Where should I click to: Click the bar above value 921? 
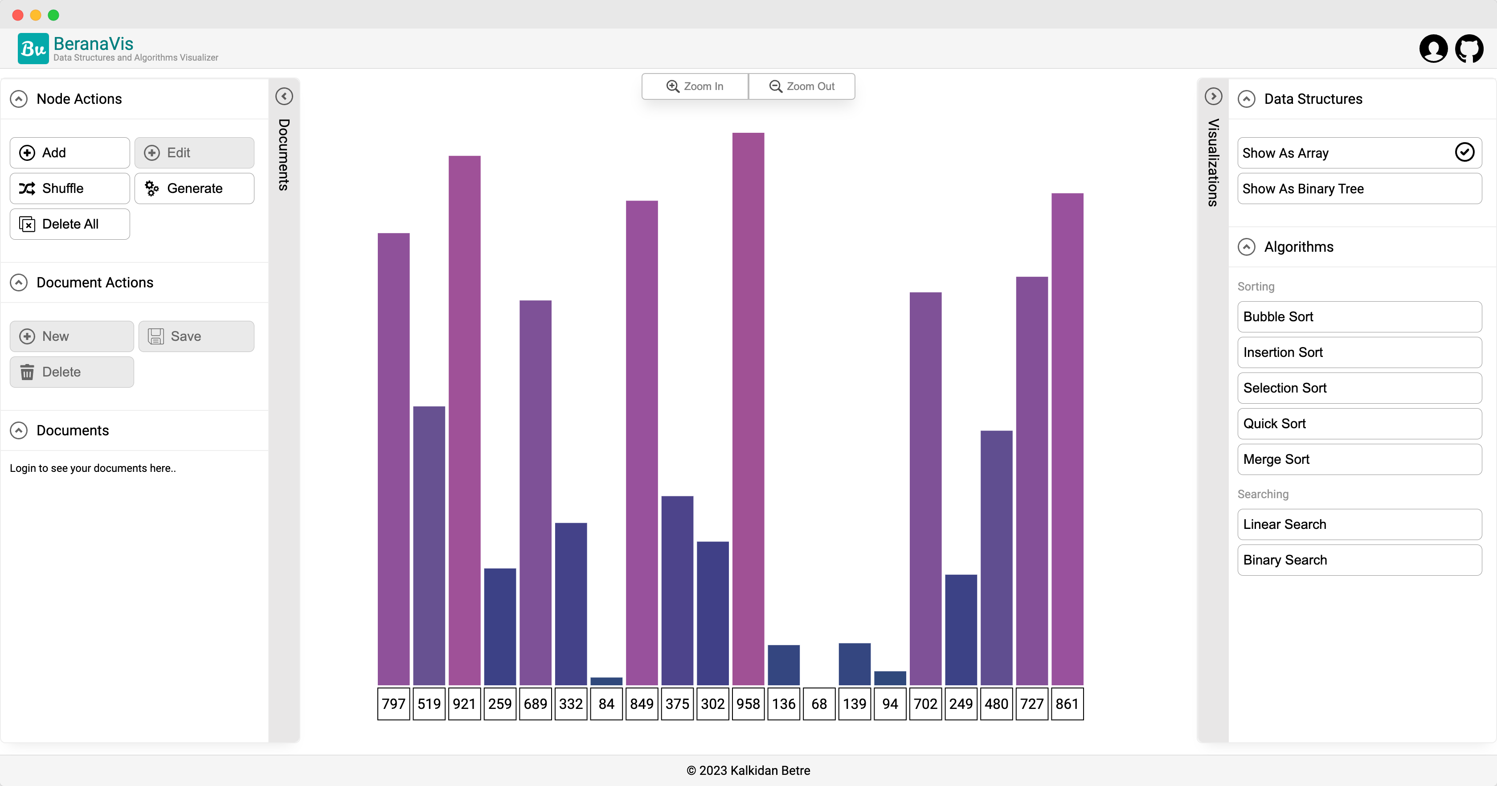coord(464,420)
